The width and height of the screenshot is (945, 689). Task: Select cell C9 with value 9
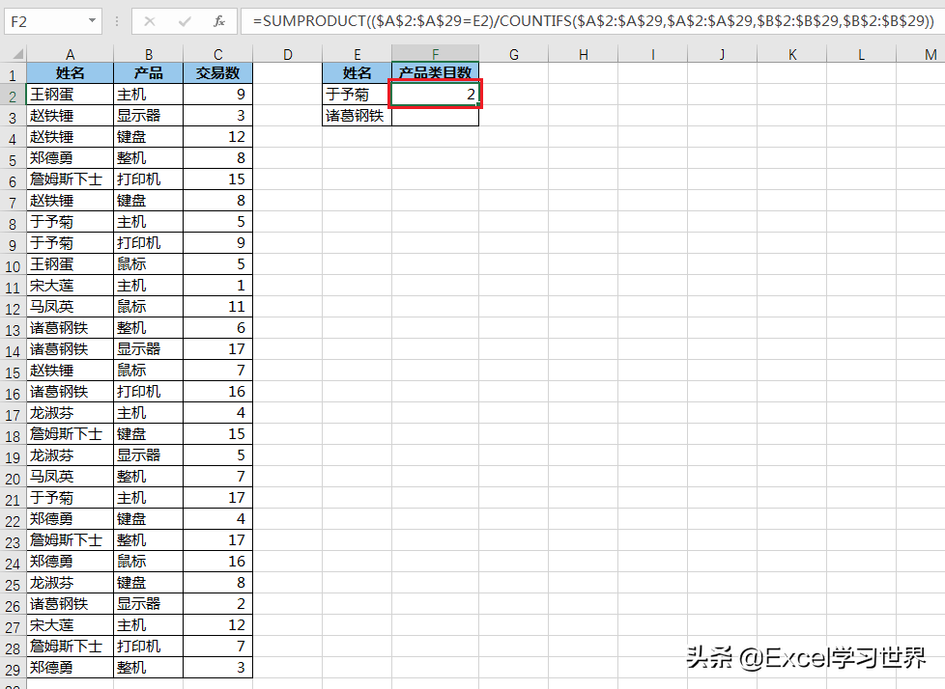pyautogui.click(x=217, y=242)
